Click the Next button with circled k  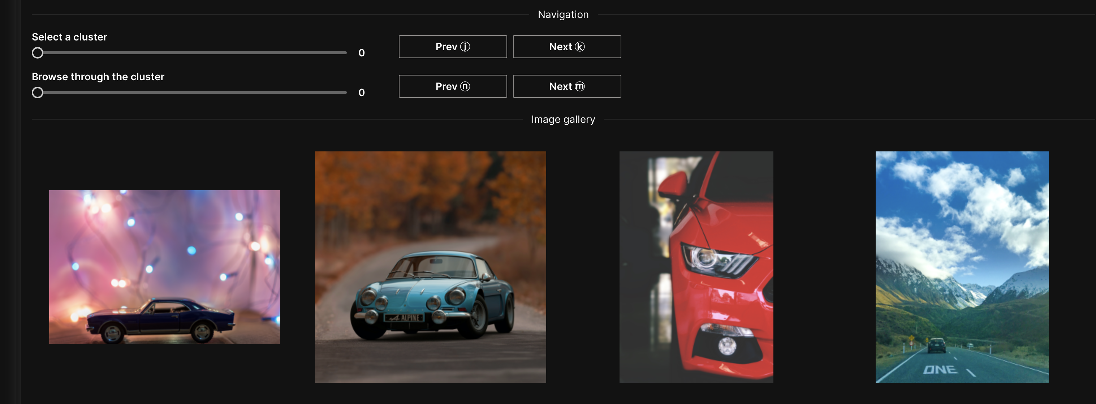pos(566,46)
